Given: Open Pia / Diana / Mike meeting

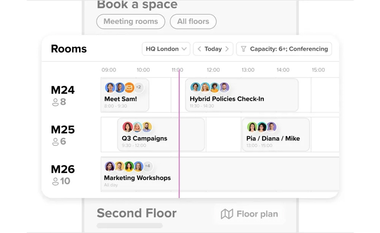Looking at the screenshot, I should click(x=276, y=134).
